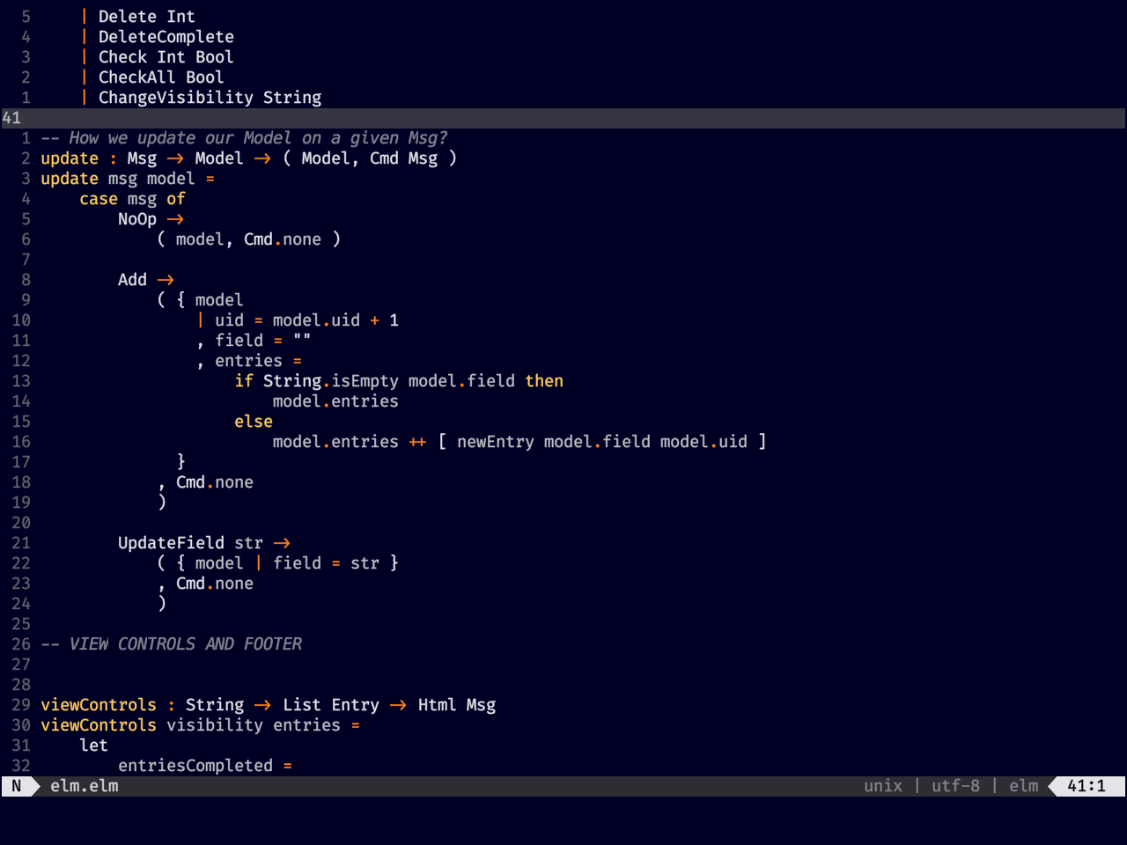The height and width of the screenshot is (845, 1127).
Task: Click 'Html Msg' return type
Action: point(457,705)
